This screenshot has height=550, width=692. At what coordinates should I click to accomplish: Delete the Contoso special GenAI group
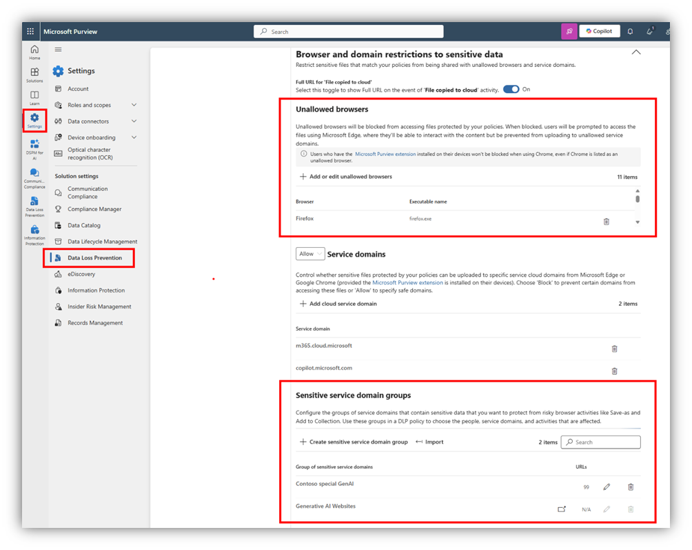click(x=631, y=487)
